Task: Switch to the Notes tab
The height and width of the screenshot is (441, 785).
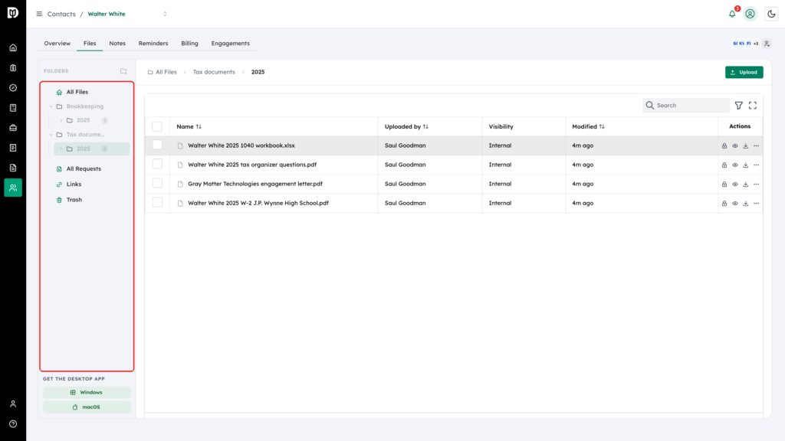Action: click(117, 44)
